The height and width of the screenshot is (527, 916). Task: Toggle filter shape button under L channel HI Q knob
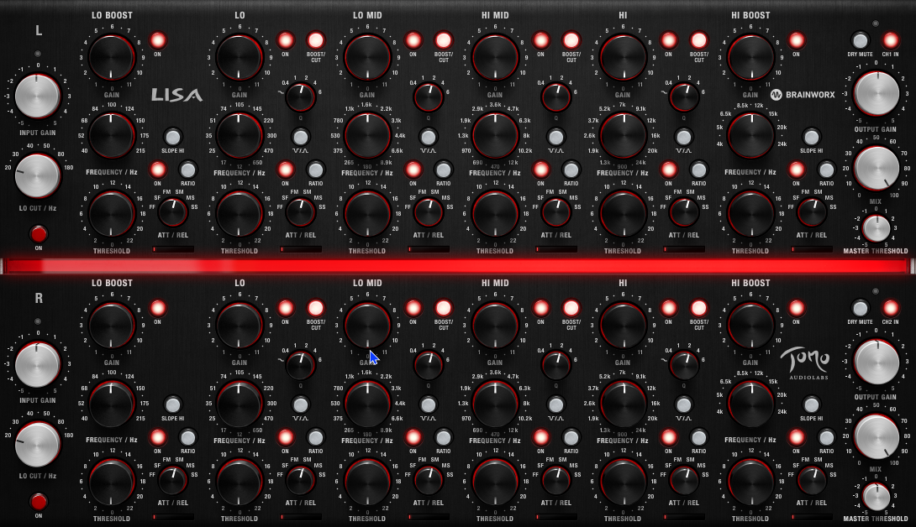[x=683, y=137]
